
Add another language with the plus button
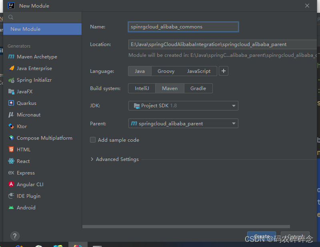[x=224, y=71]
